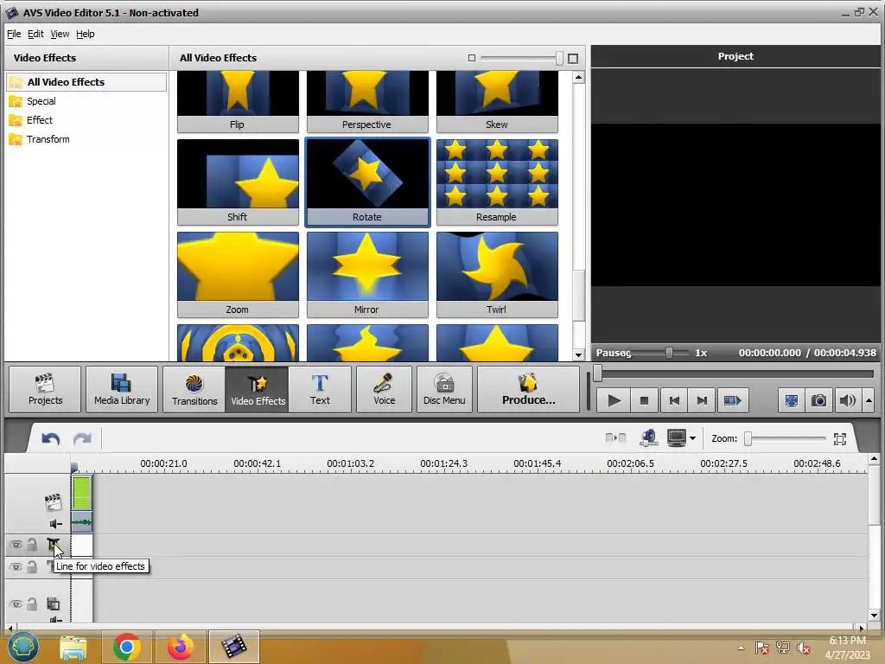Viewport: 885px width, 664px height.
Task: Open the Help menu
Action: point(86,34)
